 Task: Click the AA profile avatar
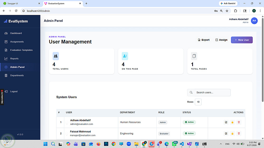254,21
